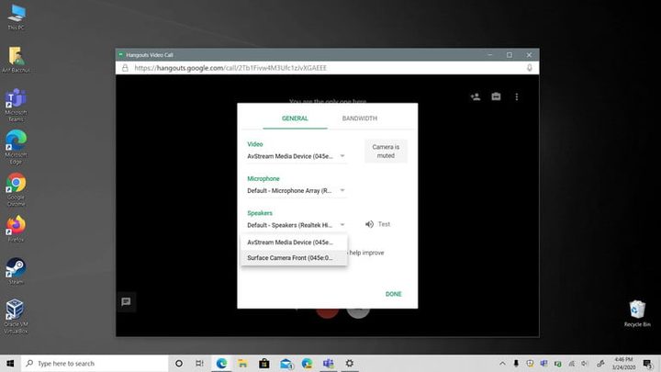Click microphone permission icon in address bar

point(530,68)
